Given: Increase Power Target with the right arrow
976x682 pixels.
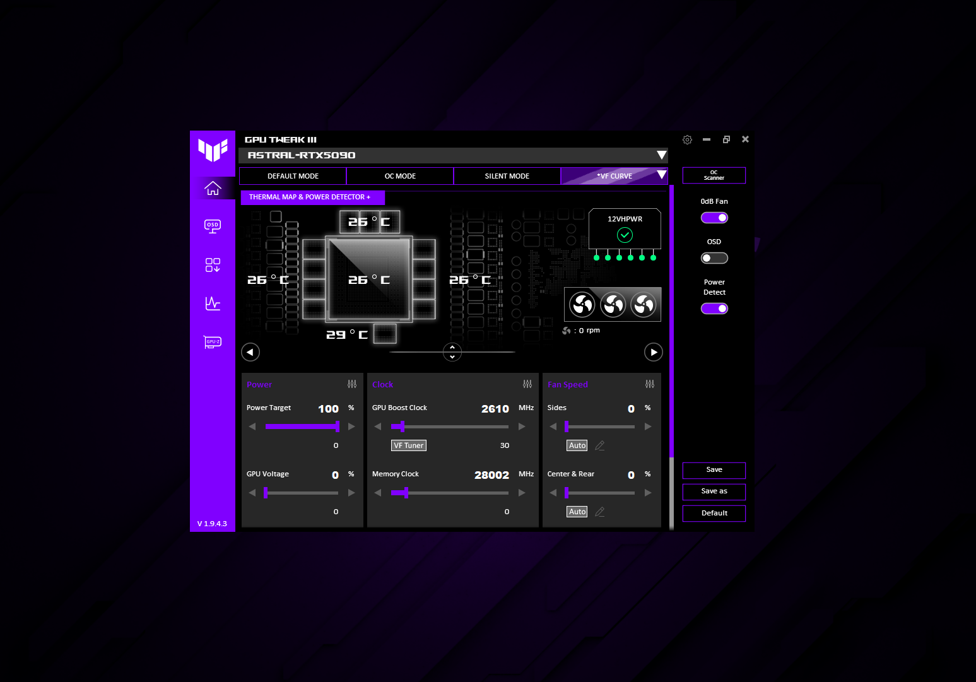Looking at the screenshot, I should coord(351,426).
